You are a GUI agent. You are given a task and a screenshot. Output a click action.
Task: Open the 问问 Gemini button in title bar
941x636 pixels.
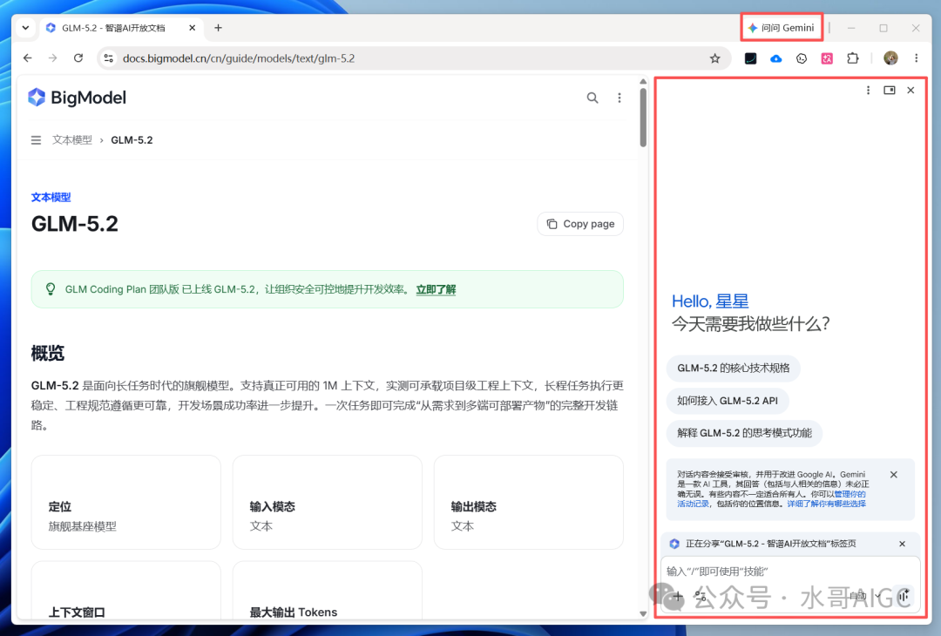click(x=782, y=28)
